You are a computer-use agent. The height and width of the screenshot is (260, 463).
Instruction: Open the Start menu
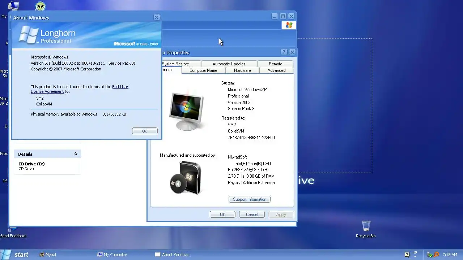(x=16, y=255)
